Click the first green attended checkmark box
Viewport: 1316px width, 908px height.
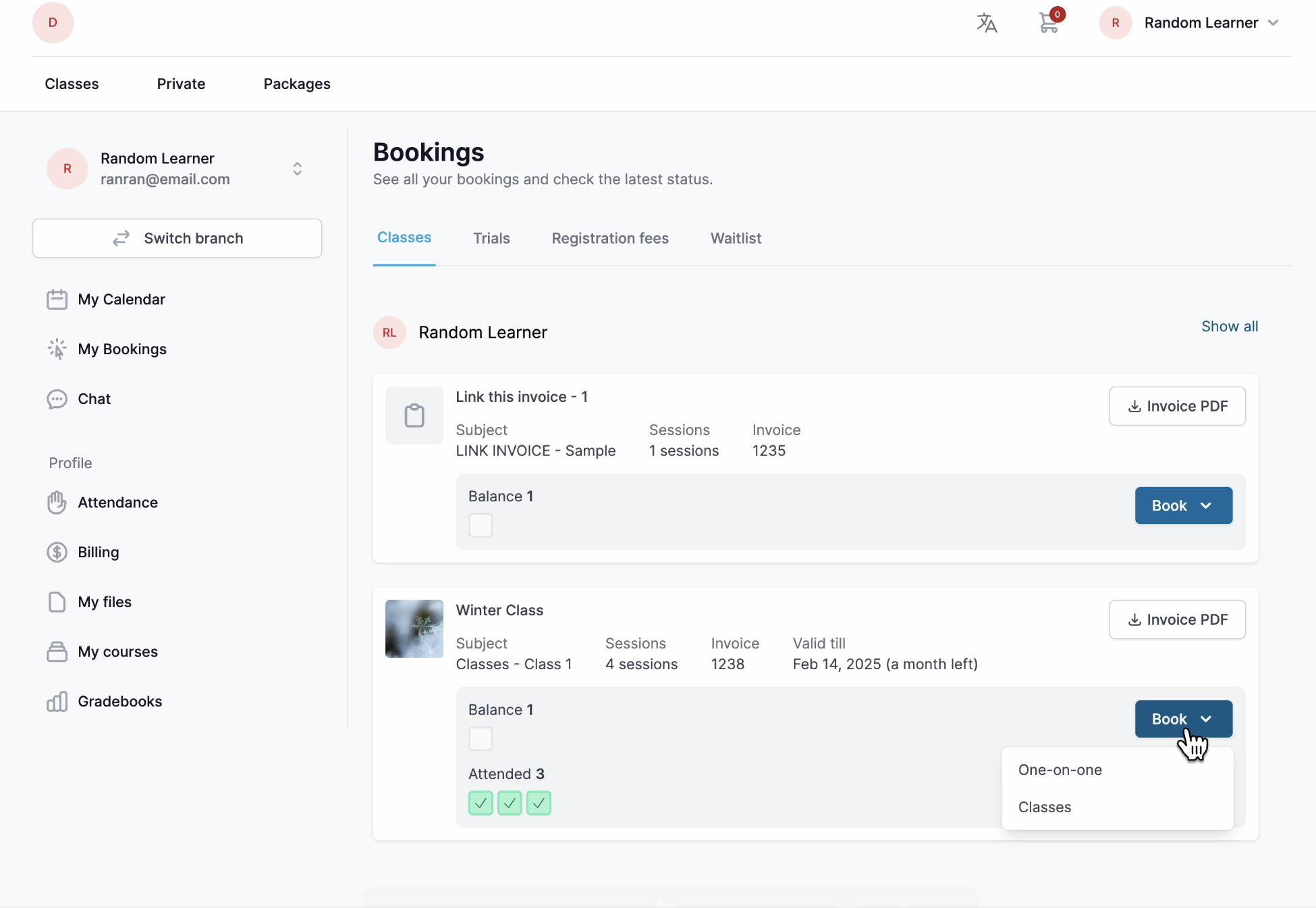[481, 803]
